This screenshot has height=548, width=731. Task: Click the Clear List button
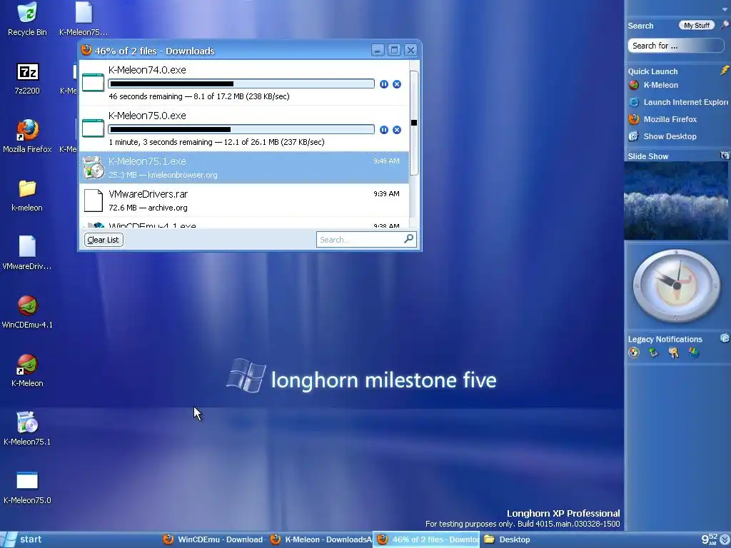tap(103, 240)
